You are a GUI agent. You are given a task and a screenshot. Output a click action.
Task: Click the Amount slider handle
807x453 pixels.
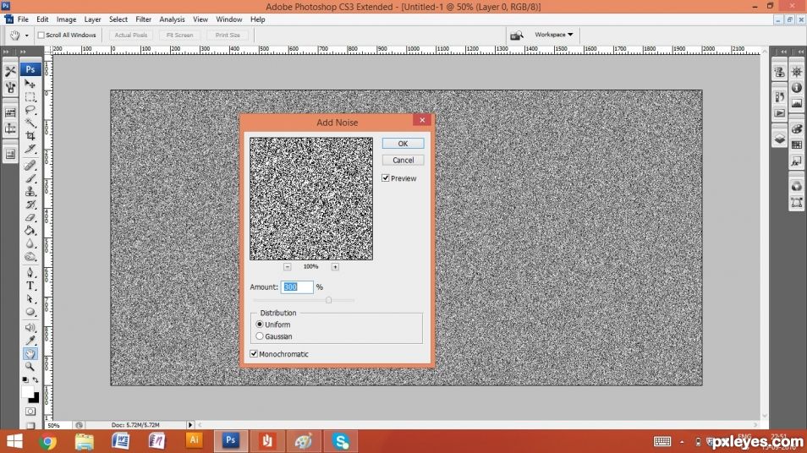coord(328,300)
